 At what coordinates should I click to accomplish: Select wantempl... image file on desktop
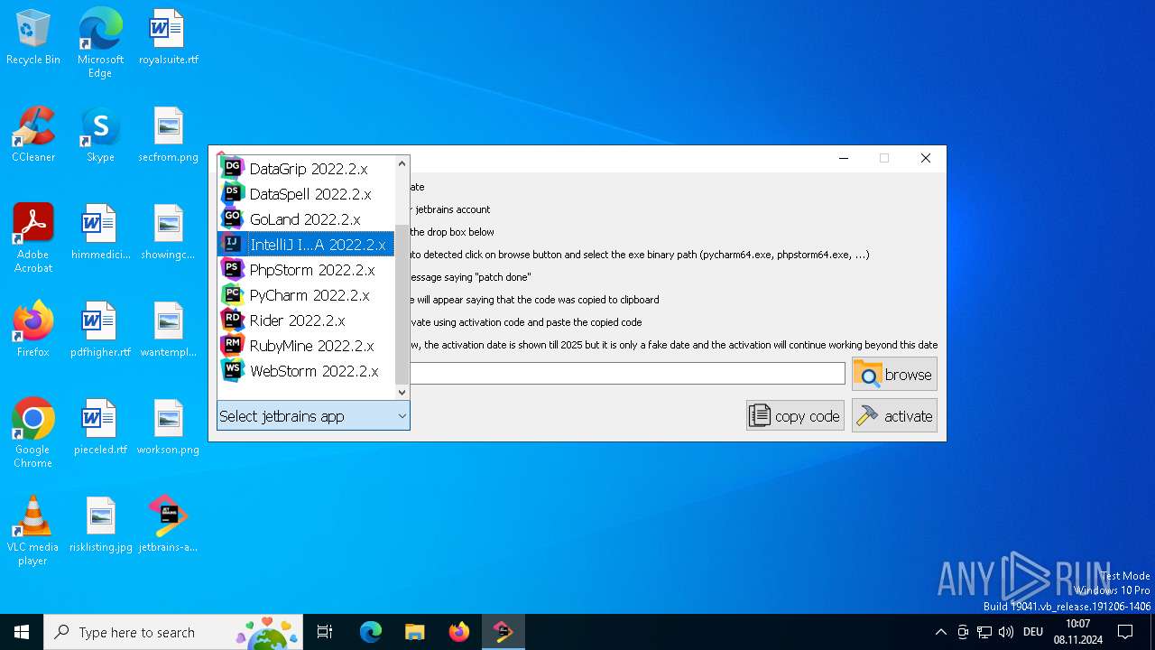tap(168, 330)
